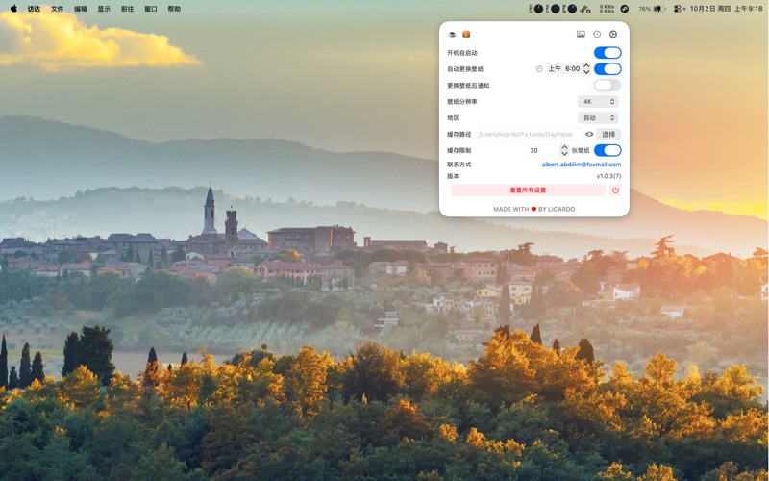769x481 pixels.
Task: Click the sensors icon in the menu bar
Action: coord(585,9)
